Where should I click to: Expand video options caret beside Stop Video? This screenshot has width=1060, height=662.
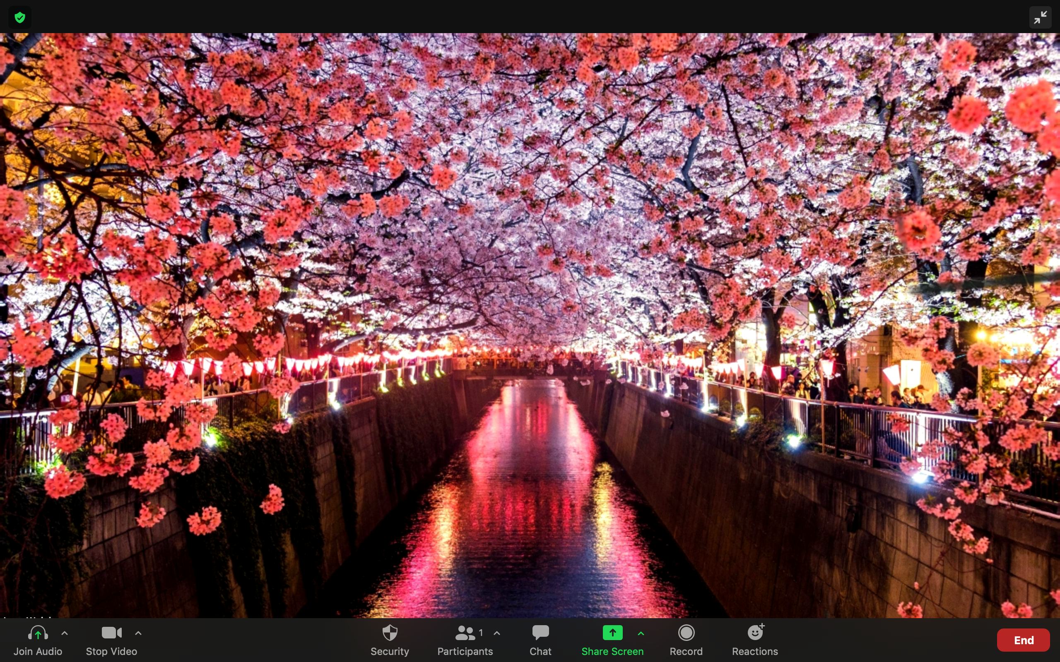click(138, 633)
